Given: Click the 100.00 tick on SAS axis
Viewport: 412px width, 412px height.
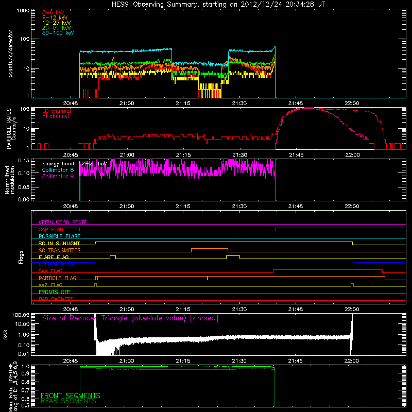Looking at the screenshot, I should coord(21,315).
